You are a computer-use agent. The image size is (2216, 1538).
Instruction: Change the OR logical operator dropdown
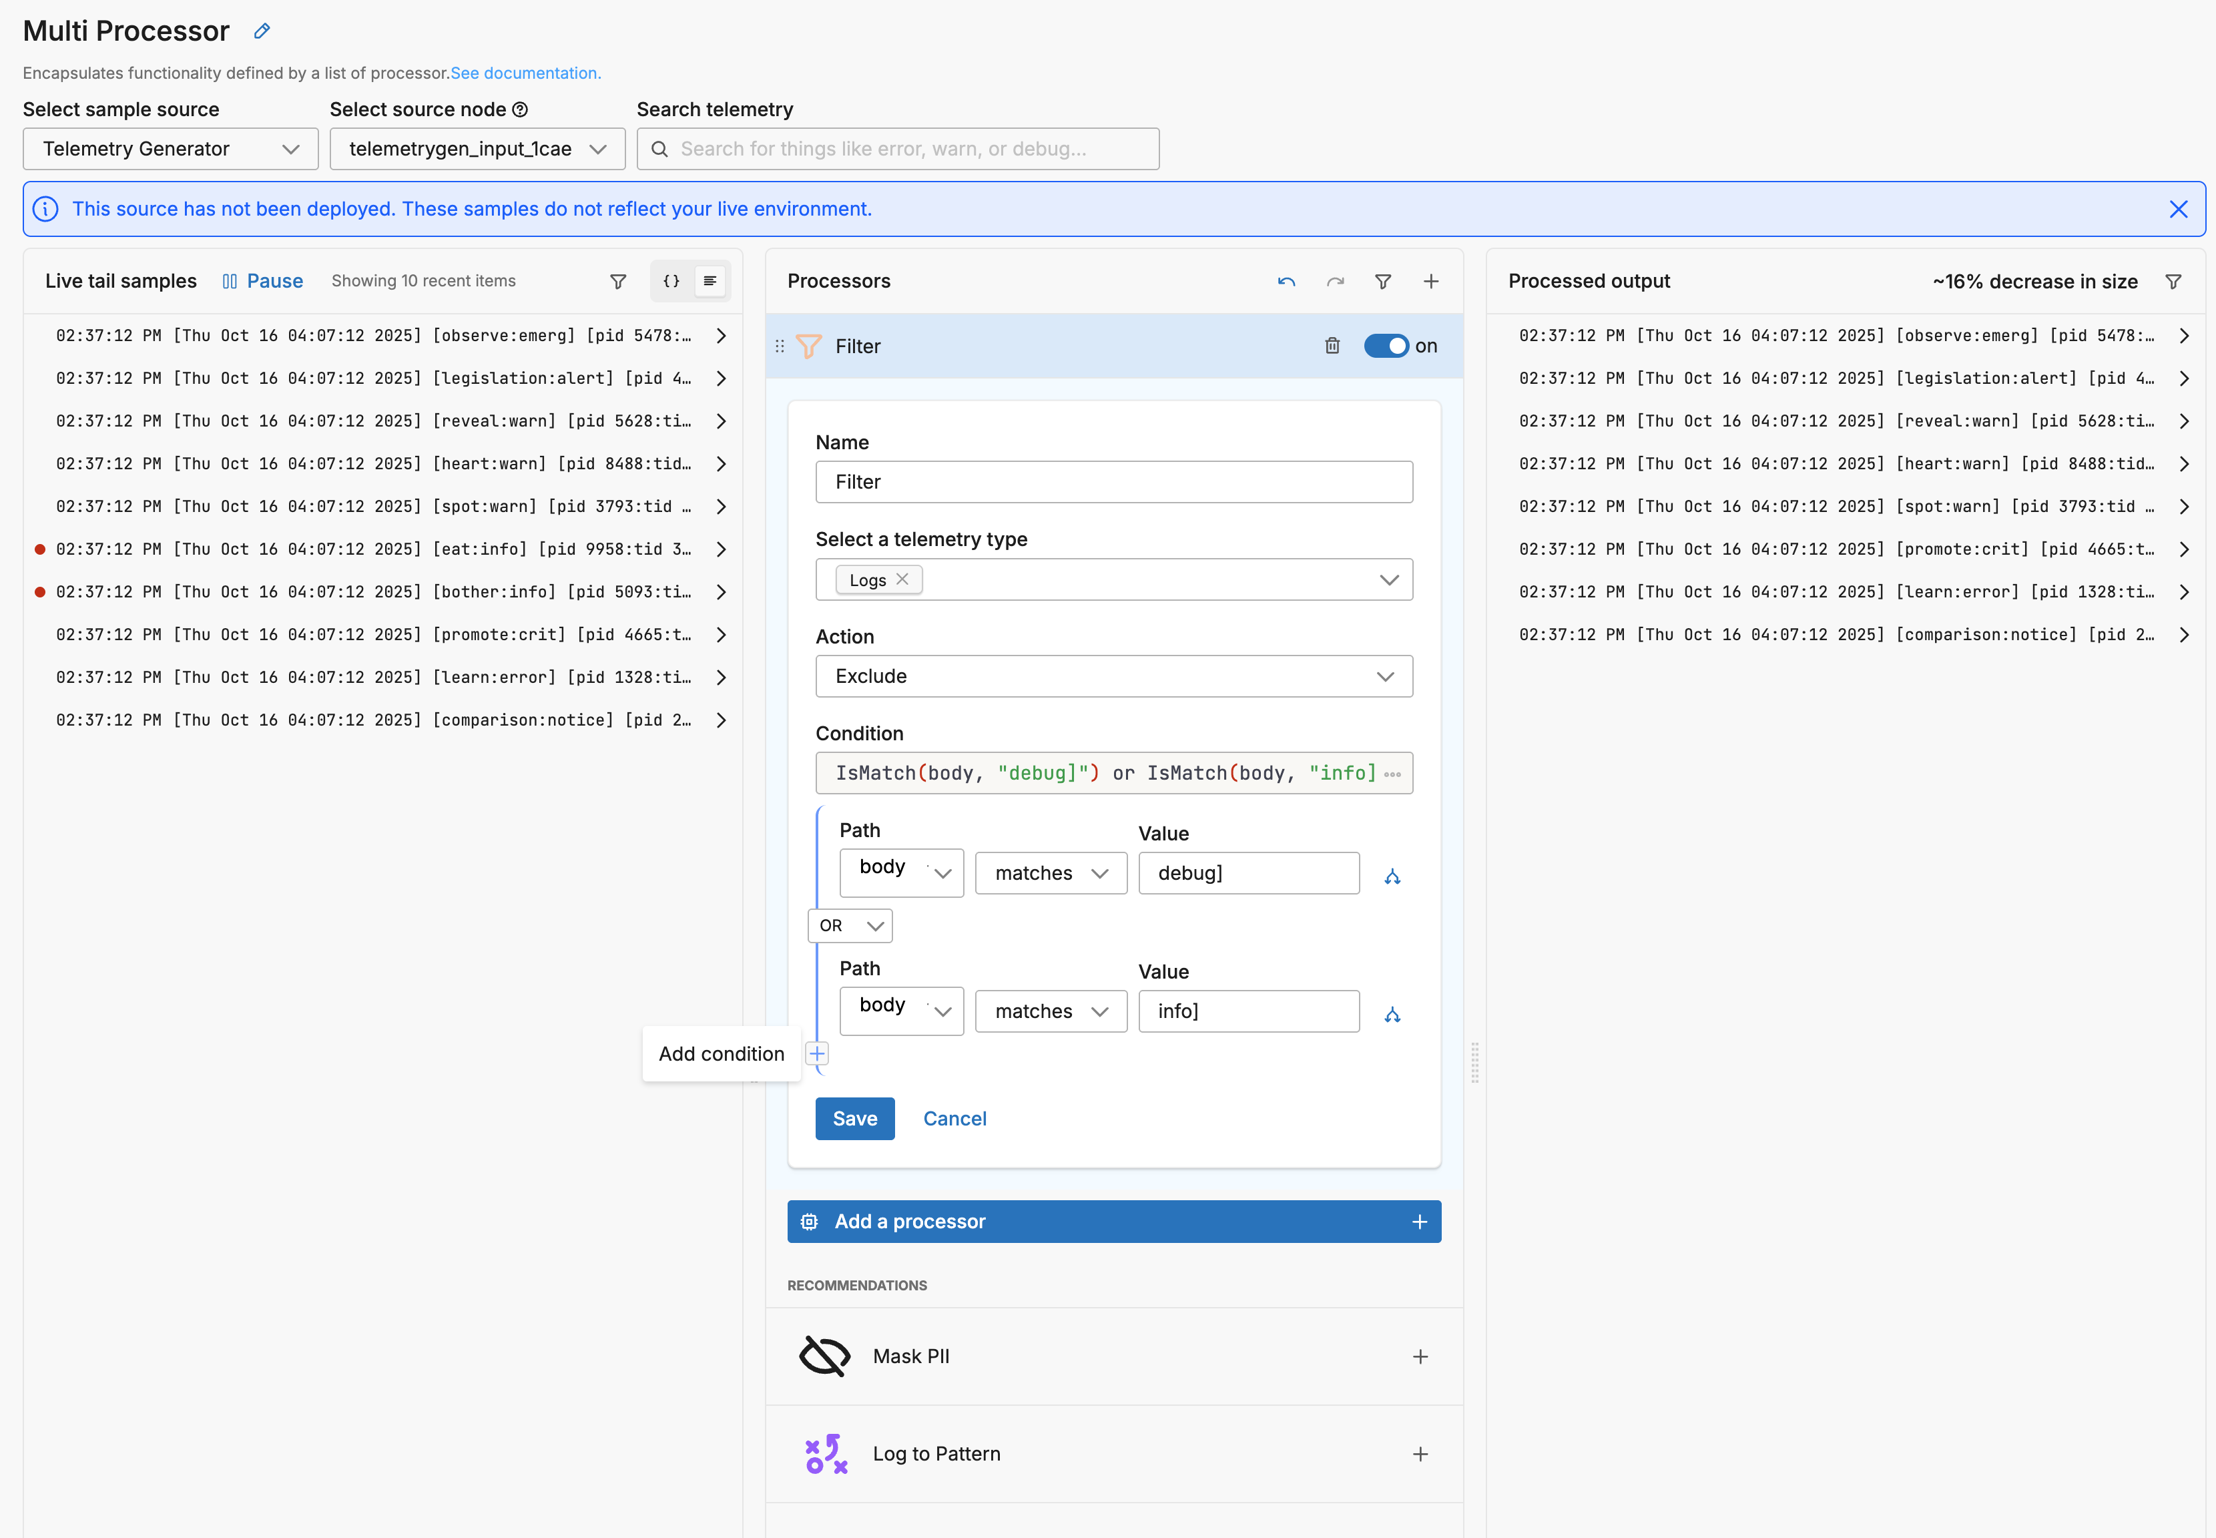(x=850, y=925)
